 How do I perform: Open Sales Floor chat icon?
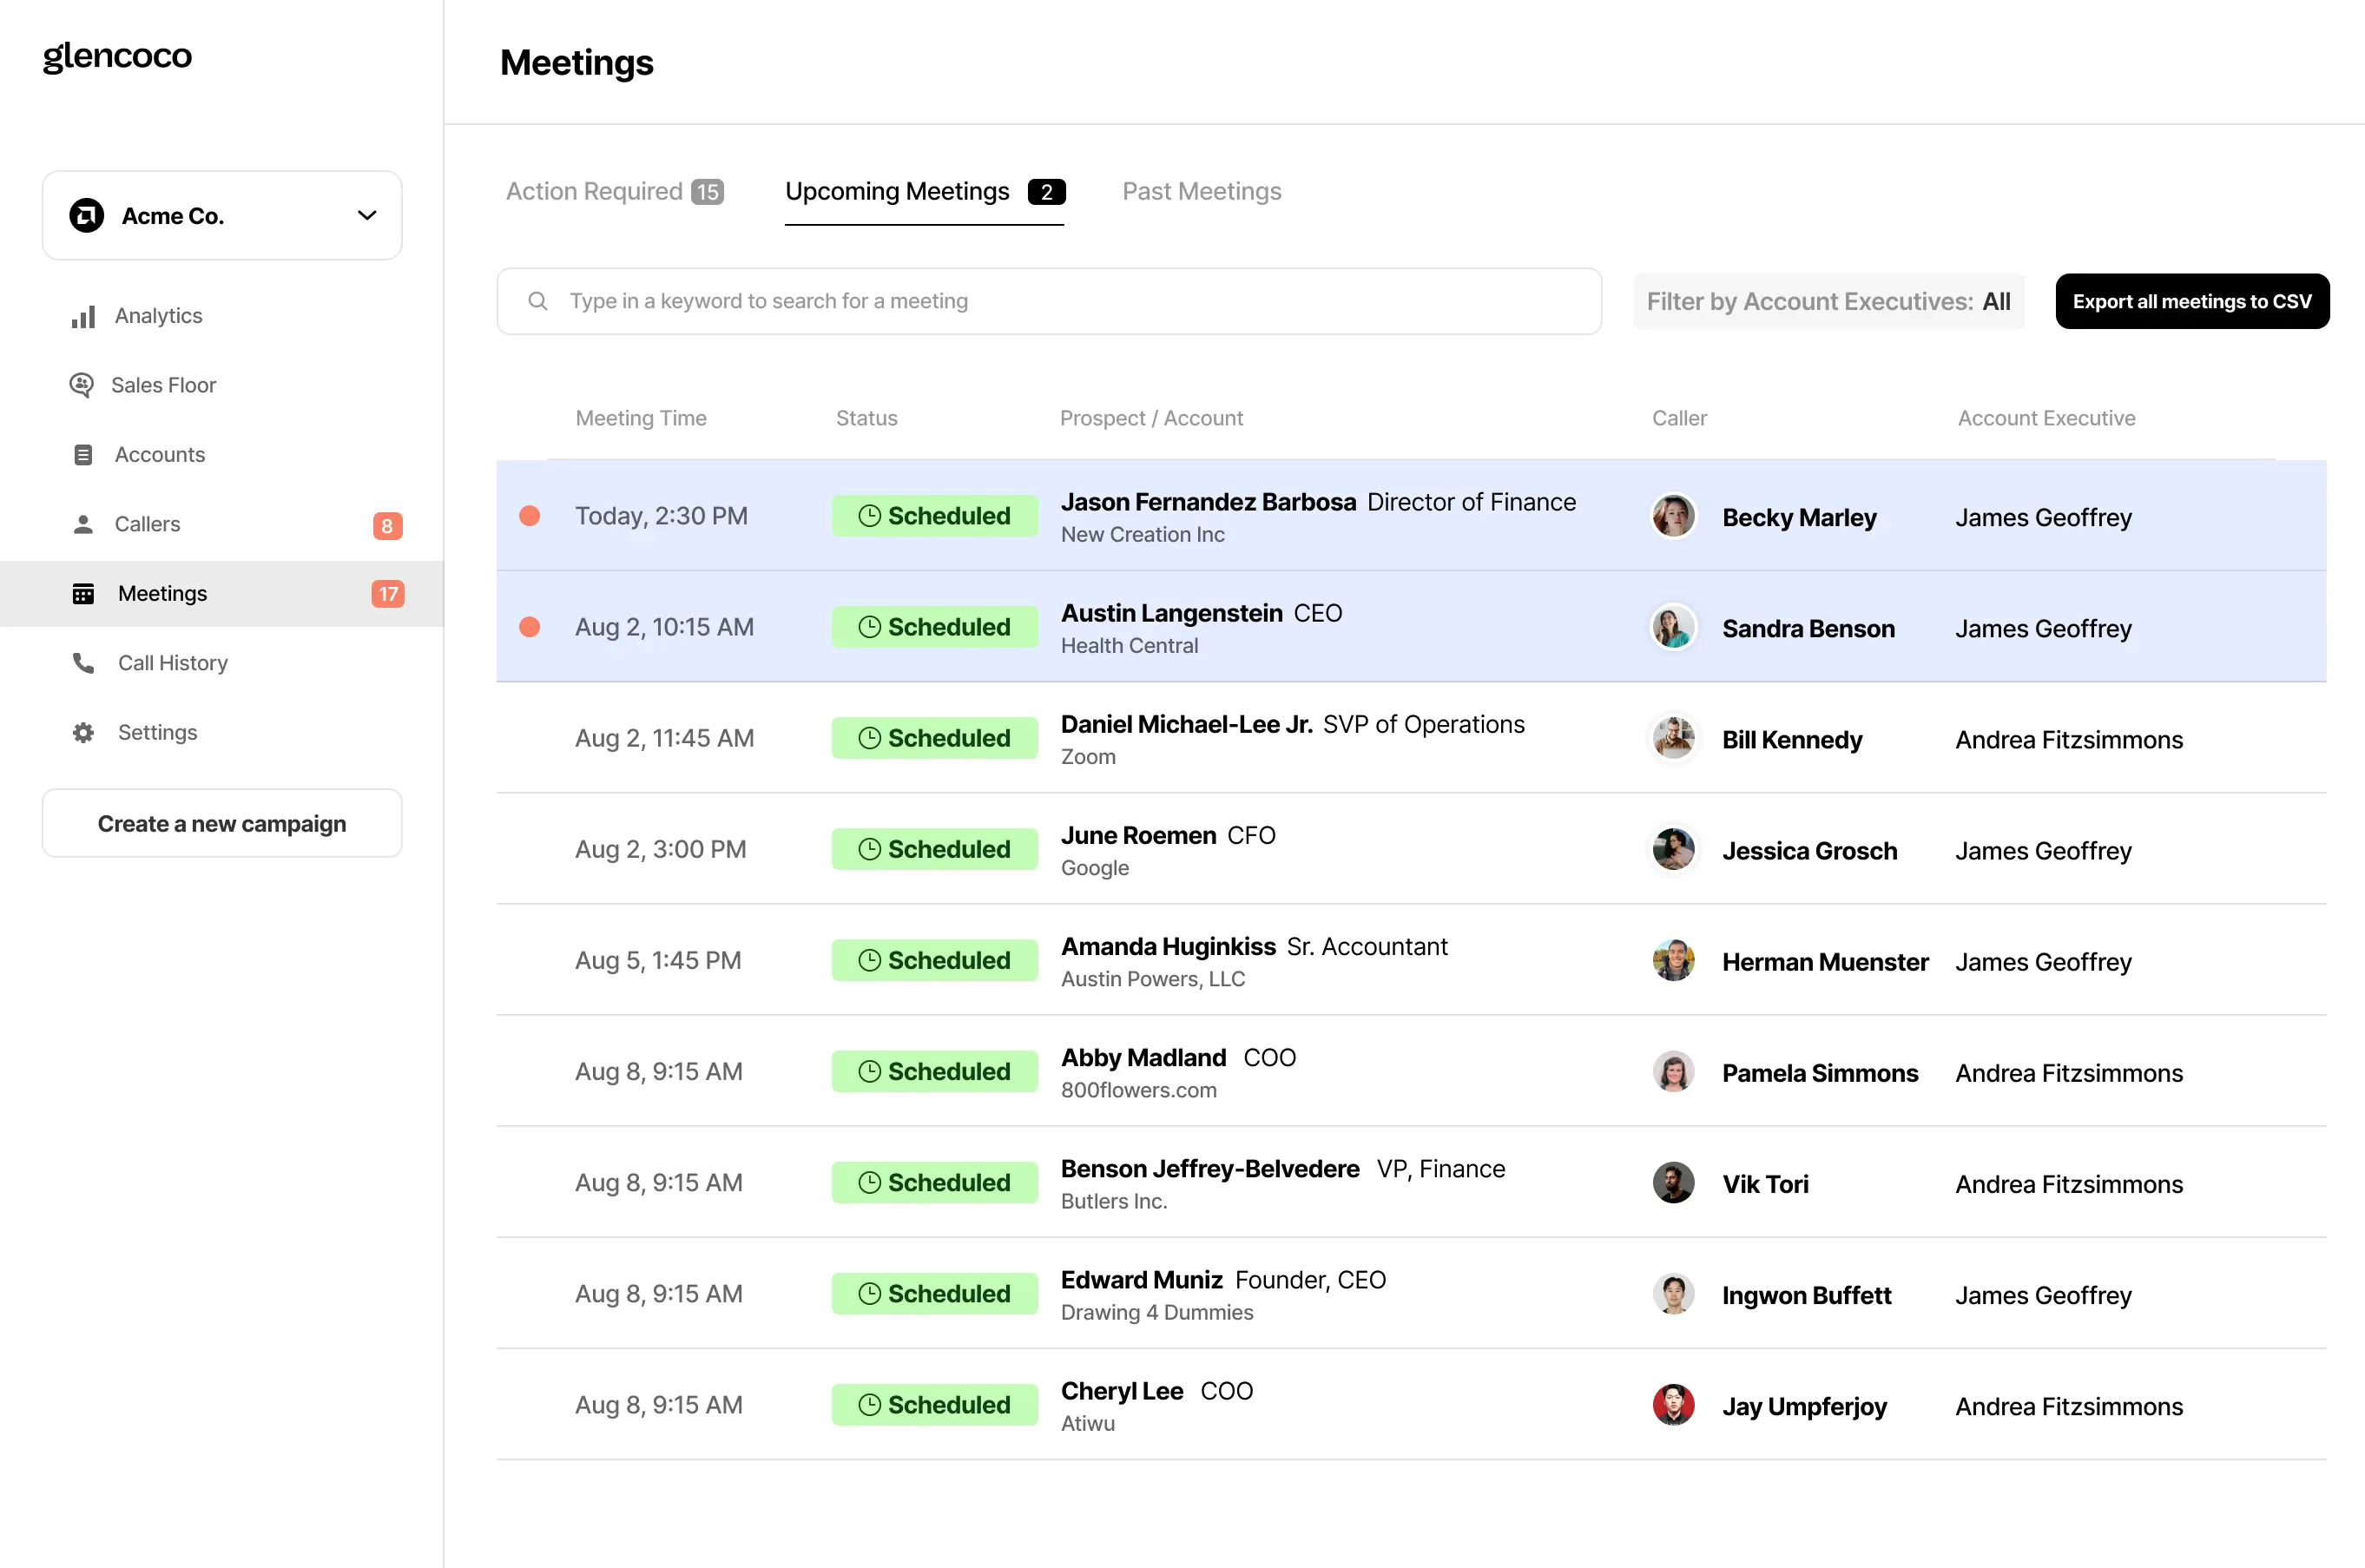(x=82, y=385)
